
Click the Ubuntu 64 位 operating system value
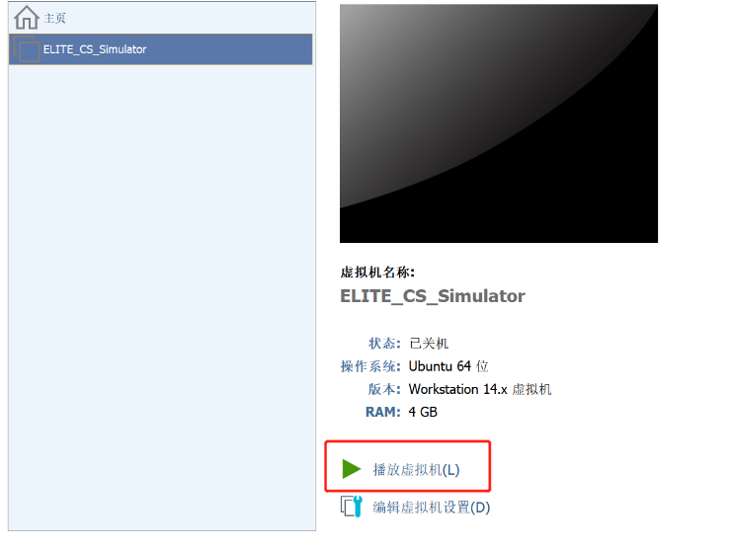(x=448, y=366)
